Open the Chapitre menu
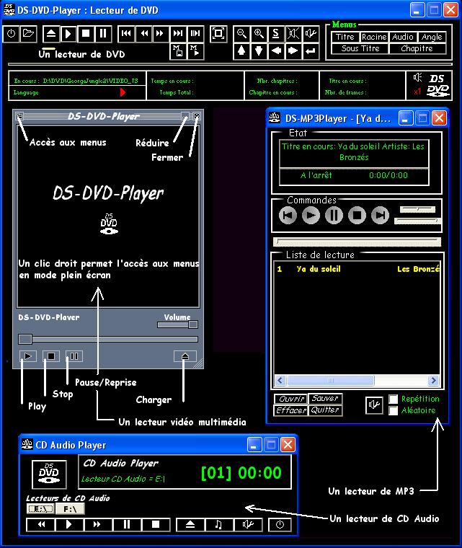 [x=417, y=48]
